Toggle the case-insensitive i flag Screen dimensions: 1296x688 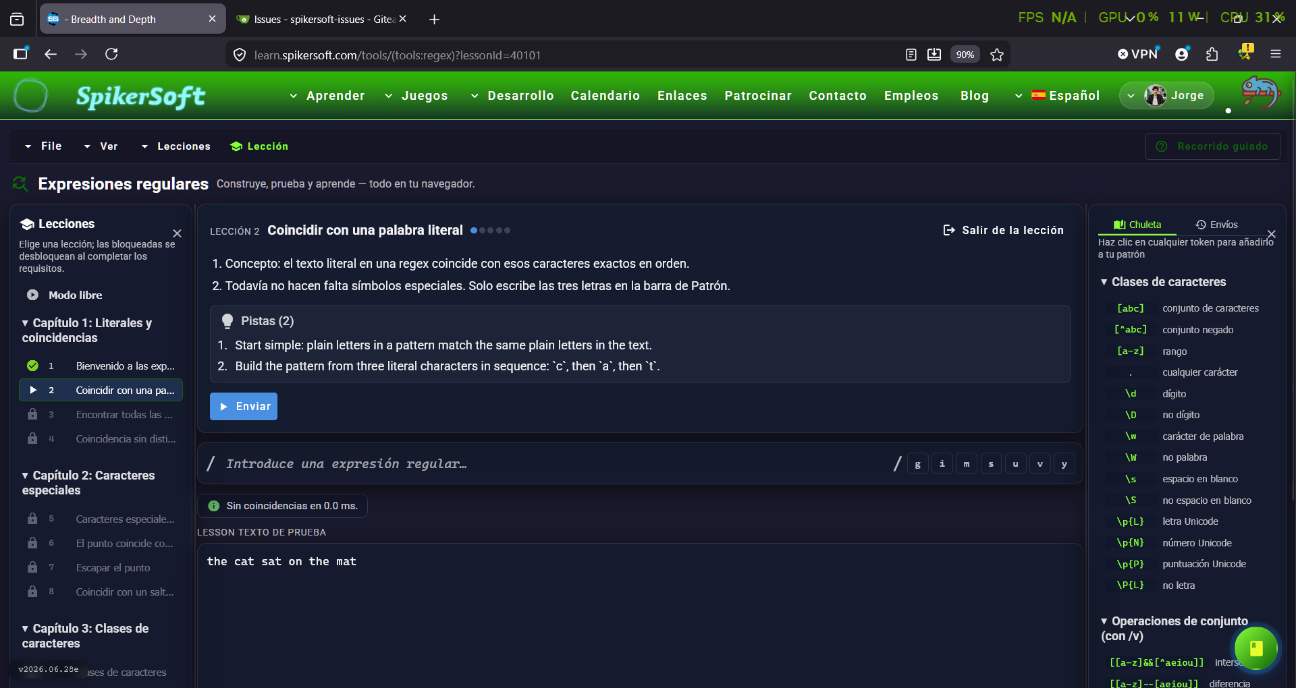(x=942, y=464)
